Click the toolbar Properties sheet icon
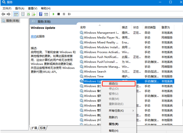Image resolution: width=183 pixels, height=133 pixels. [x=23, y=14]
